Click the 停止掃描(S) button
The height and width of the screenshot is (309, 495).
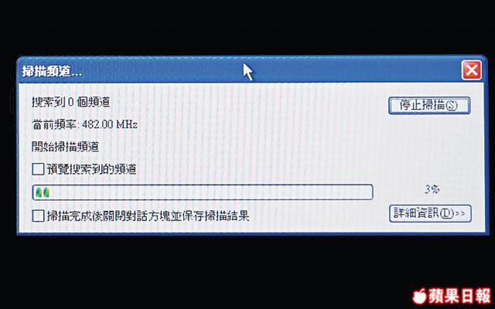click(429, 105)
